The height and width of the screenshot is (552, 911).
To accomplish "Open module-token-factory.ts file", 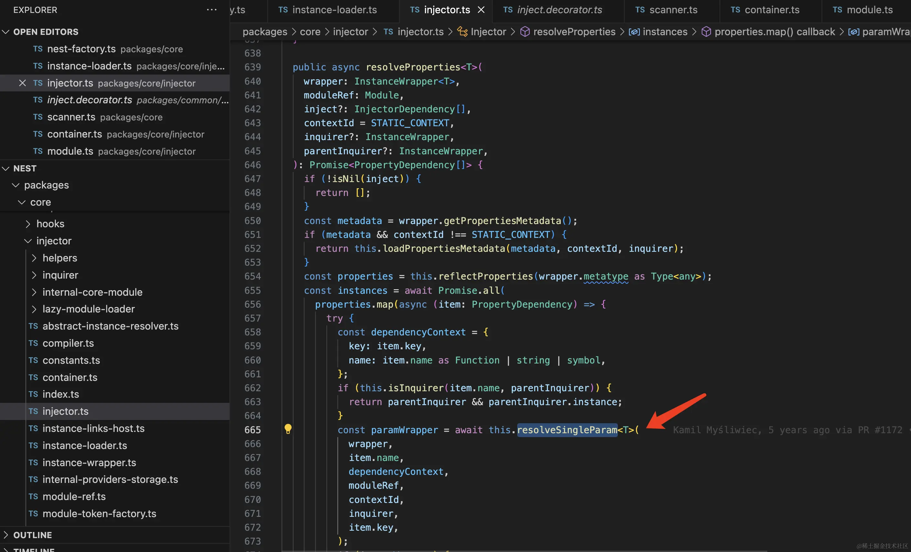I will (115, 514).
